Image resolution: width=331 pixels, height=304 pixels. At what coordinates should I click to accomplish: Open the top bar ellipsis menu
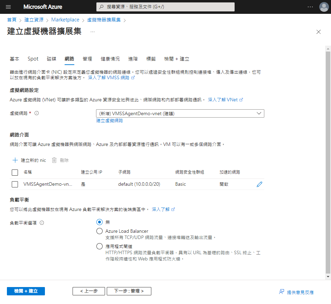click(310, 7)
